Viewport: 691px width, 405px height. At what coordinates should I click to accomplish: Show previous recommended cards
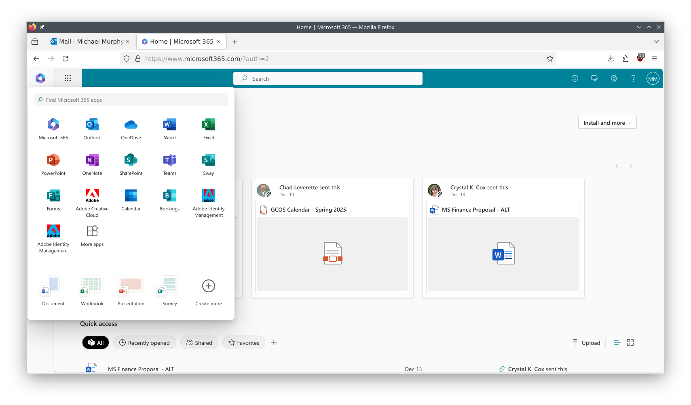pyautogui.click(x=617, y=166)
